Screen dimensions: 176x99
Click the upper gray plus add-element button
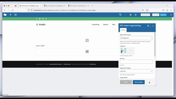pos(87,40)
